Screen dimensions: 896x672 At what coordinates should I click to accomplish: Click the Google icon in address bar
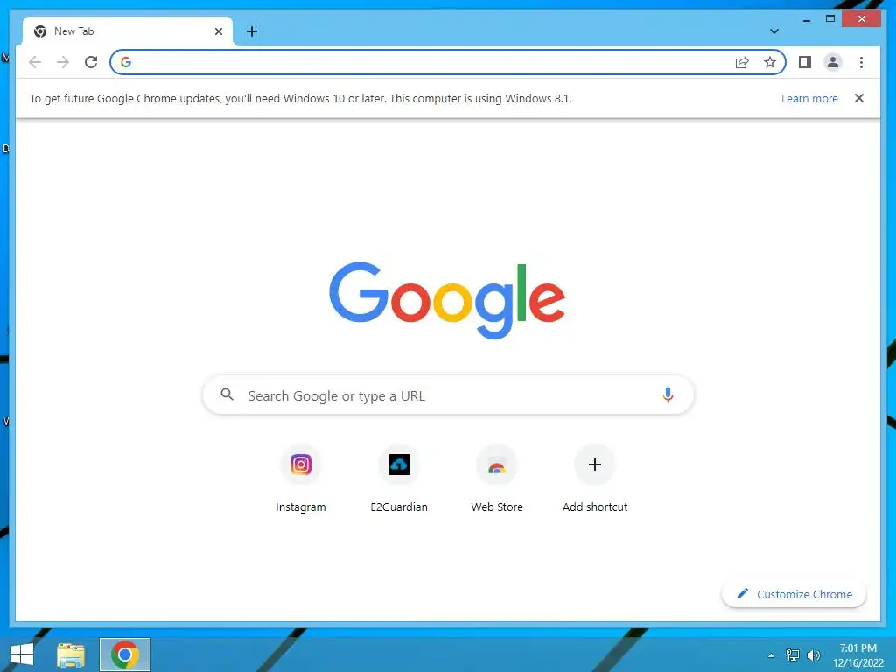(x=126, y=62)
